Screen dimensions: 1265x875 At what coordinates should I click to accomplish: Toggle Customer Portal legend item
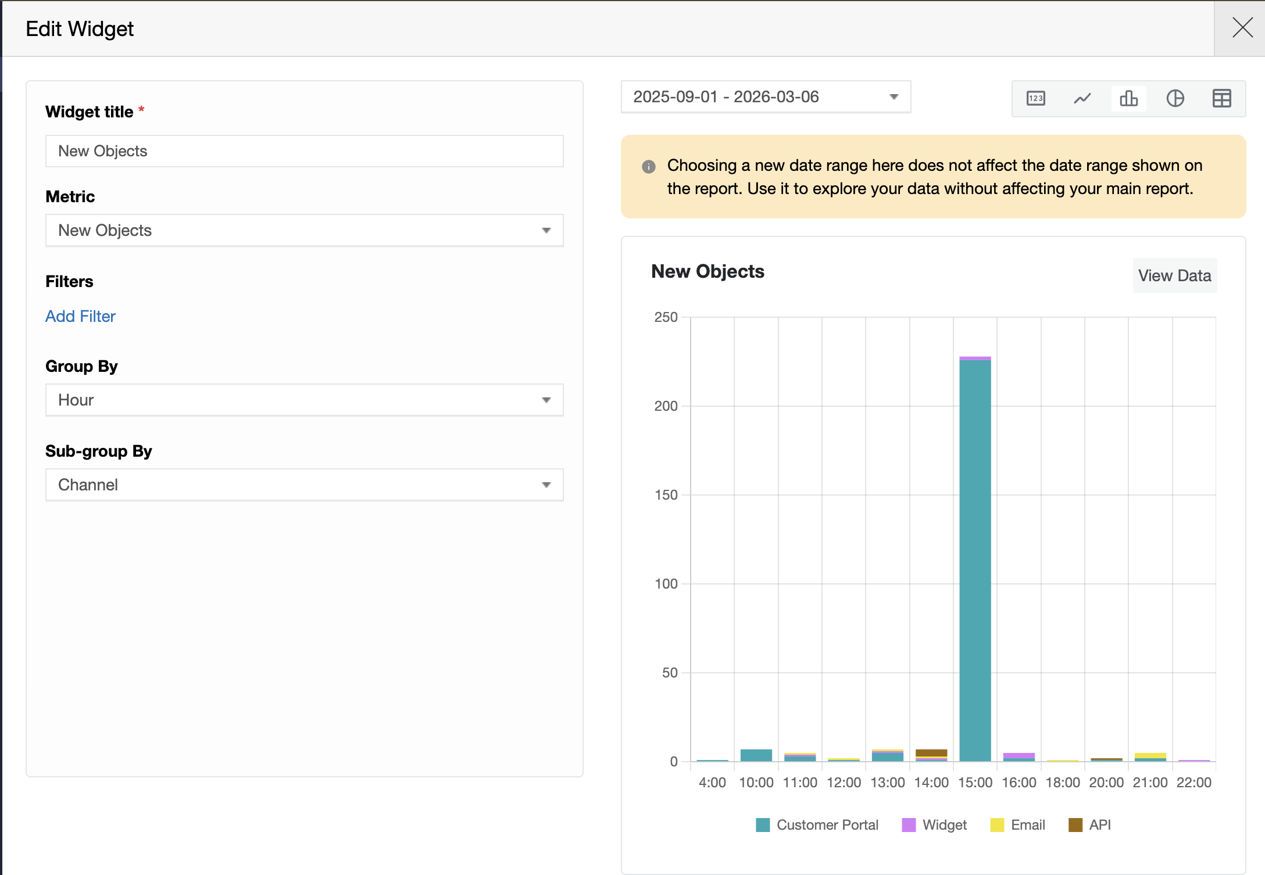[x=817, y=825]
